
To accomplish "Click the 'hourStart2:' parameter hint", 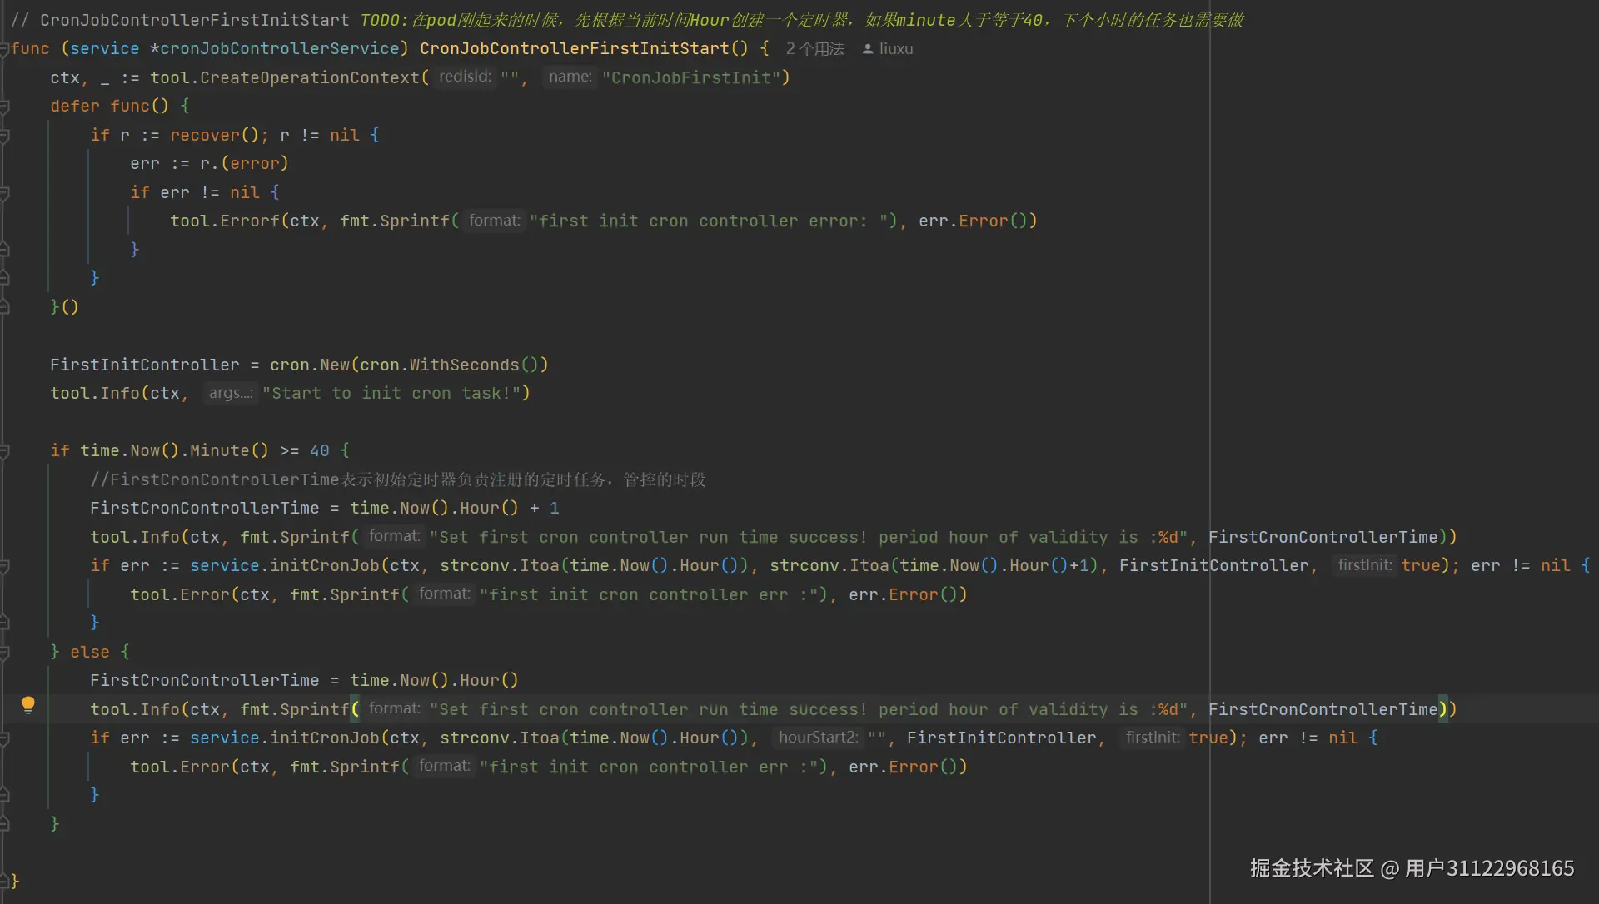I will click(x=818, y=738).
